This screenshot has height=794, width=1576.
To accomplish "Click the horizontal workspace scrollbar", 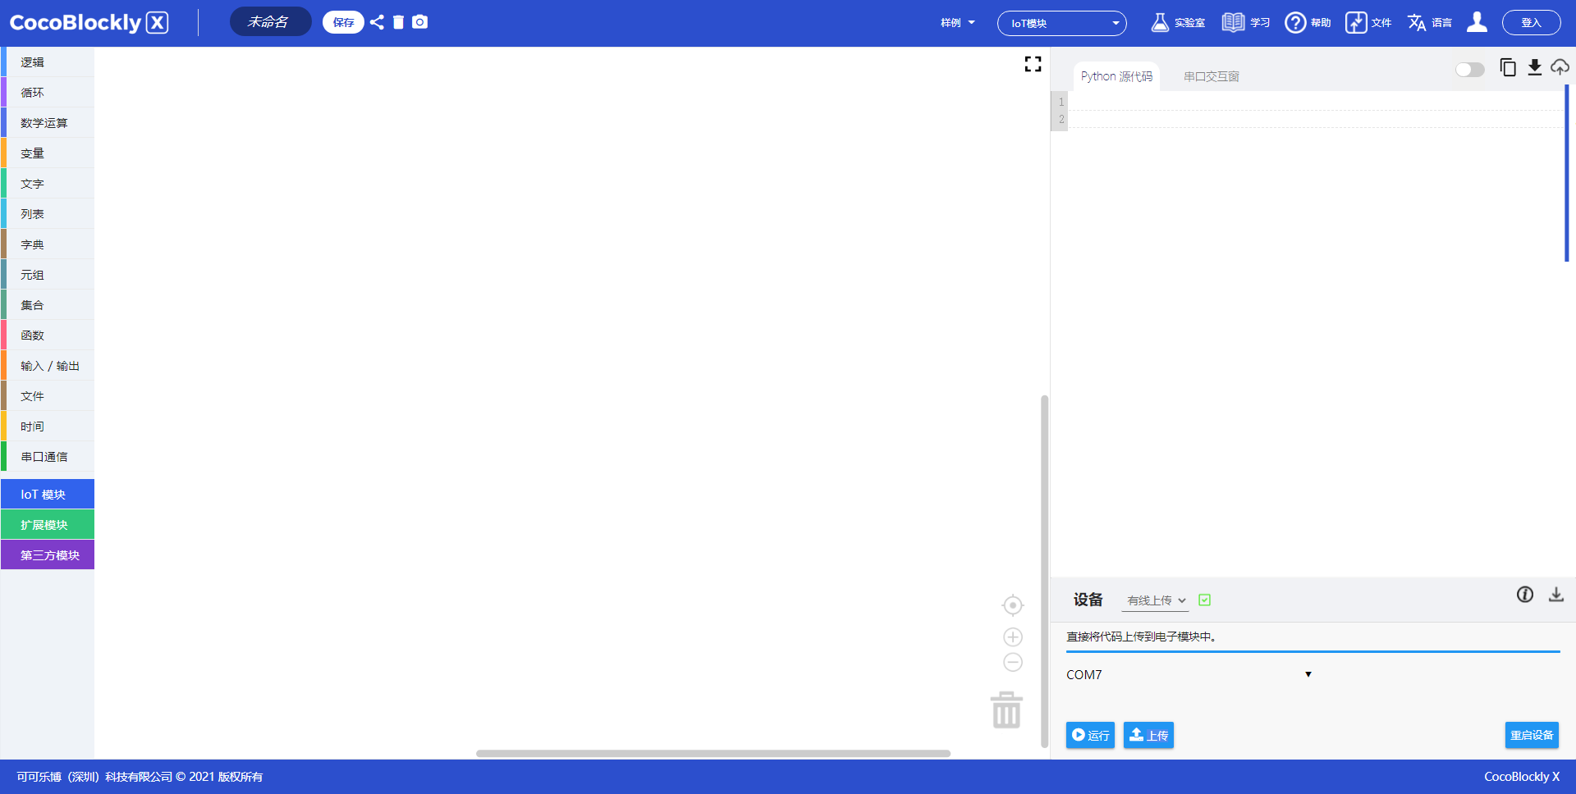I will click(712, 753).
